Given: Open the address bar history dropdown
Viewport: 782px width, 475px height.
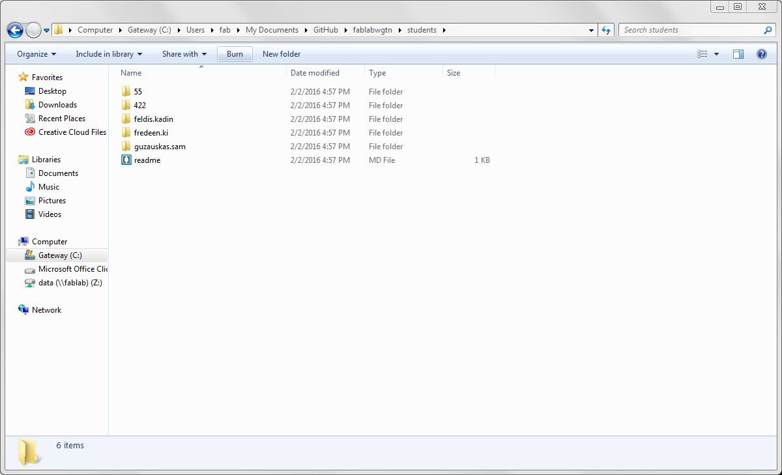Looking at the screenshot, I should click(x=591, y=30).
